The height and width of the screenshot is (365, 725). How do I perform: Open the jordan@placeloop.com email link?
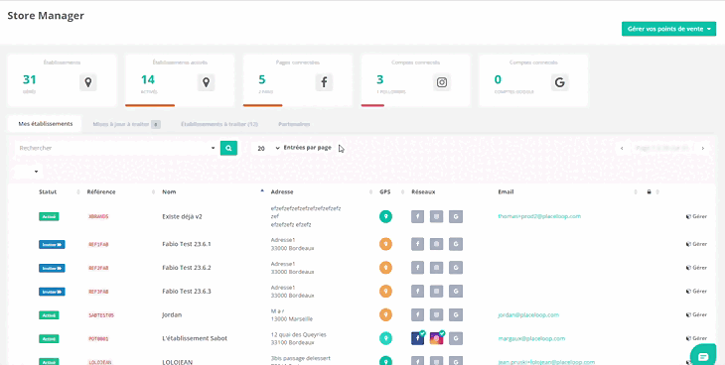coord(528,315)
